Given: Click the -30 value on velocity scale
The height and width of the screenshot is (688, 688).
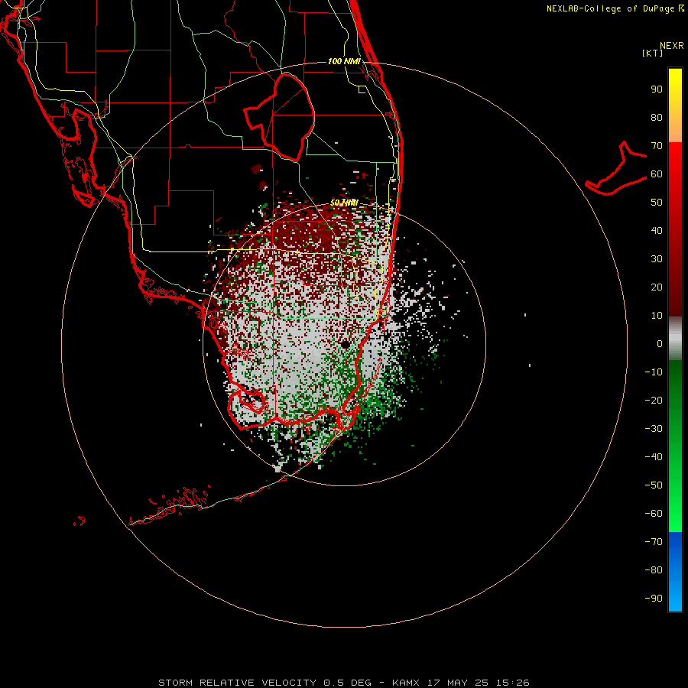Looking at the screenshot, I should 654,429.
